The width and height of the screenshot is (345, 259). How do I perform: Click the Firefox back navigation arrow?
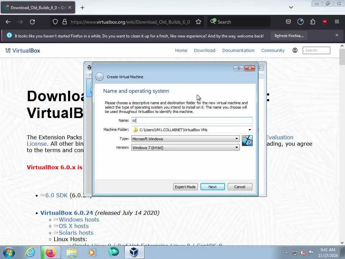coord(8,22)
